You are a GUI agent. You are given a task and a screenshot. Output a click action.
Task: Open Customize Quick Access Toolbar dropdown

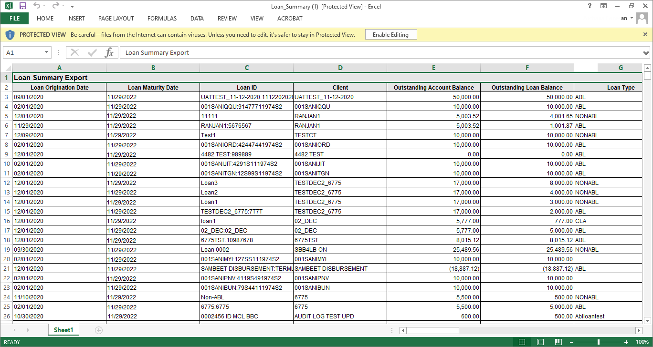72,7
